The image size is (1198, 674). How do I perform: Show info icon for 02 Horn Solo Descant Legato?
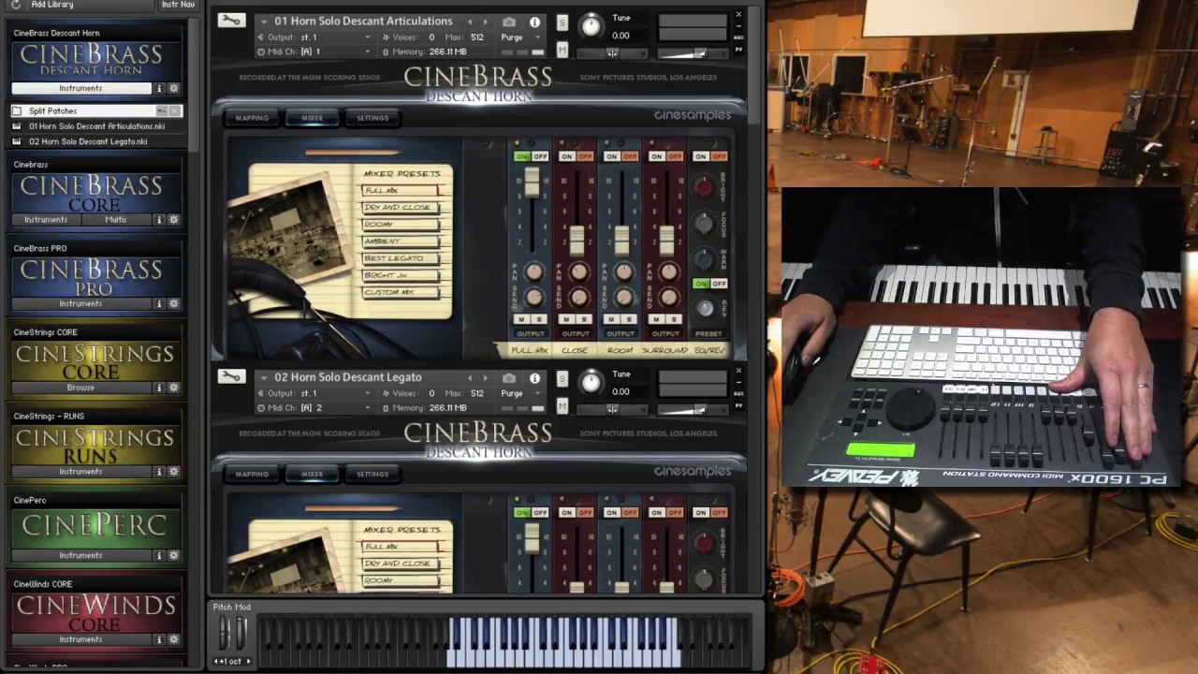click(534, 378)
